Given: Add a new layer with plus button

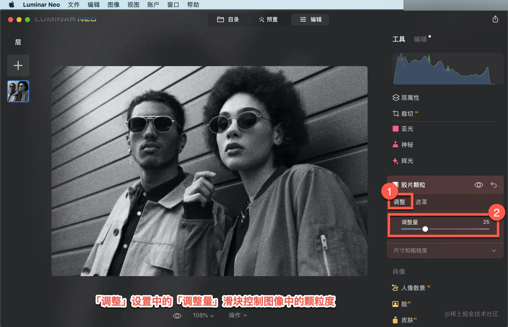Looking at the screenshot, I should tap(18, 65).
